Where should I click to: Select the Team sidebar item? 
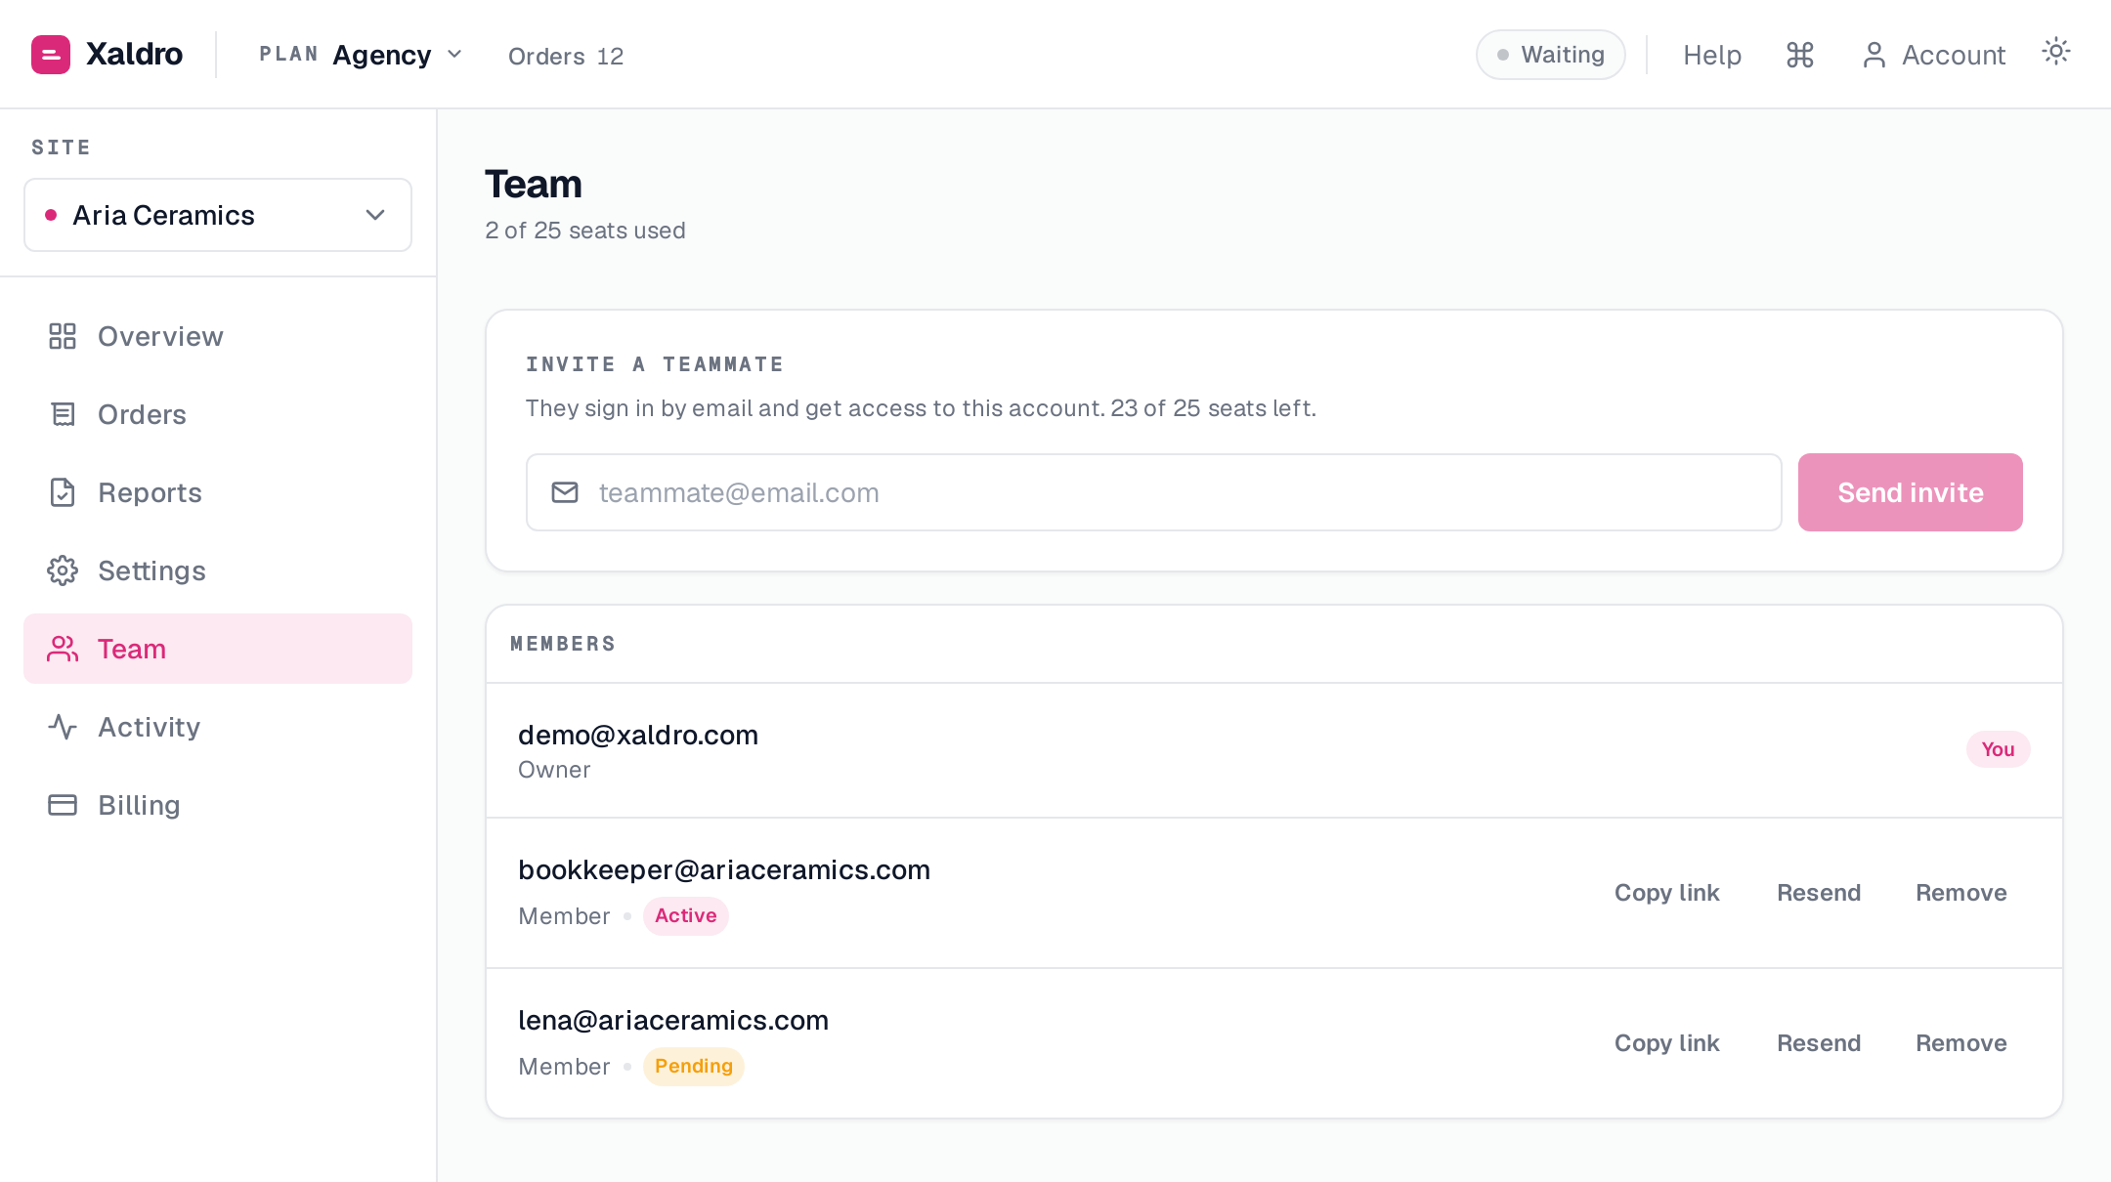click(218, 649)
